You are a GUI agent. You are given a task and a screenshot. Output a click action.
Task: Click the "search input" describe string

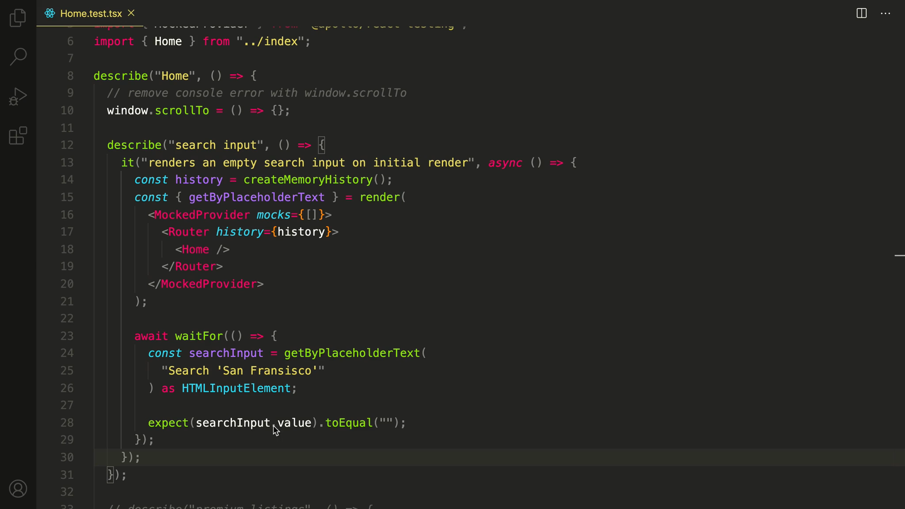(216, 145)
